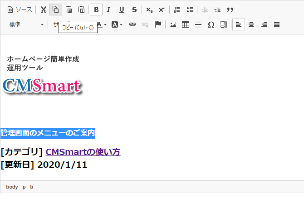Toggle subscript formatting
Image resolution: width=304 pixels, height=199 pixels.
coord(149,10)
